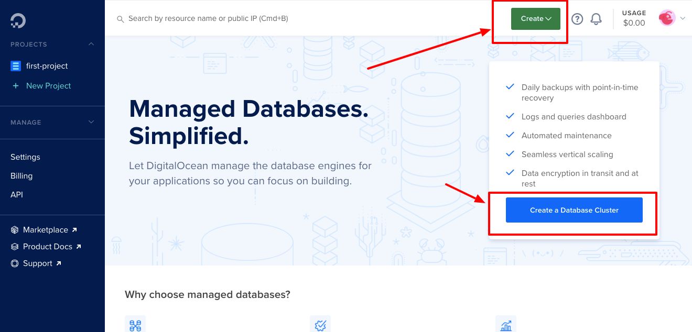
Task: Go to Billing in sidebar
Action: point(21,176)
